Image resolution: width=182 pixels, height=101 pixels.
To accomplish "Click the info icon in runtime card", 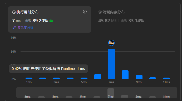I will click(85, 12).
